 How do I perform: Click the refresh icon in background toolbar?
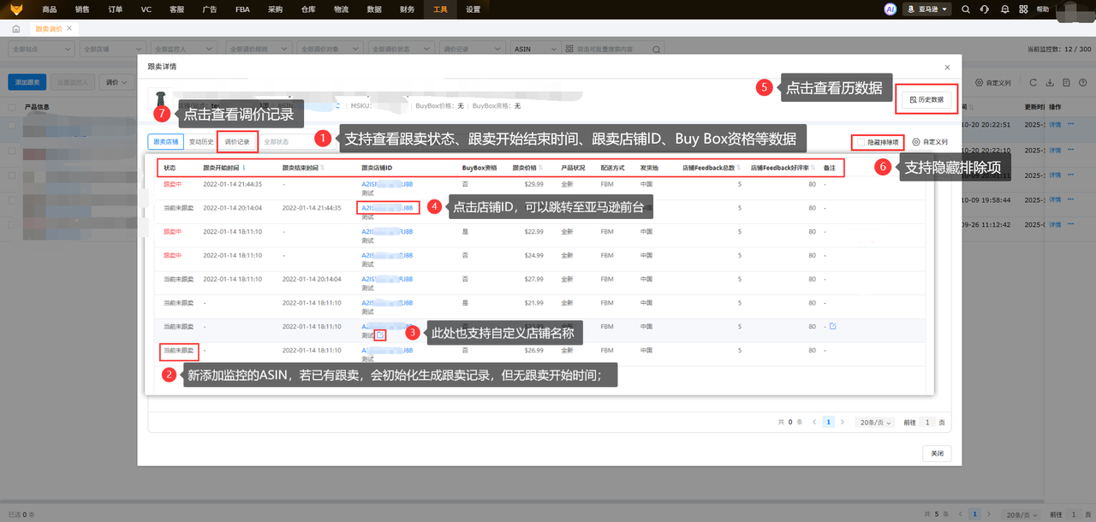(x=1033, y=82)
